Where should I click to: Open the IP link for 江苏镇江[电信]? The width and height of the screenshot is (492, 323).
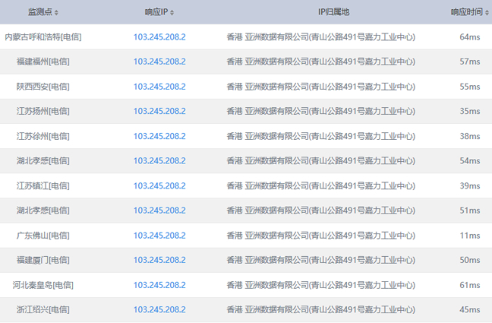[x=159, y=185]
